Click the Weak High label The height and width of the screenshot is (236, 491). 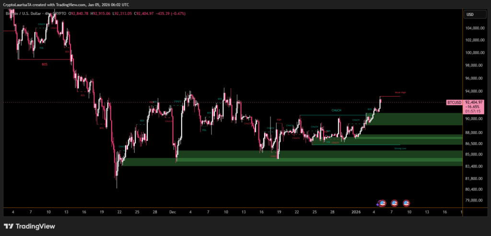[x=400, y=92]
